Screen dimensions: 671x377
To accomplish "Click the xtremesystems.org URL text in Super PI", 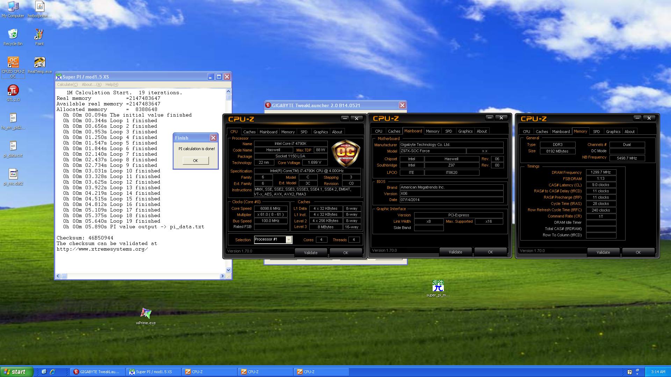I will tap(102, 249).
